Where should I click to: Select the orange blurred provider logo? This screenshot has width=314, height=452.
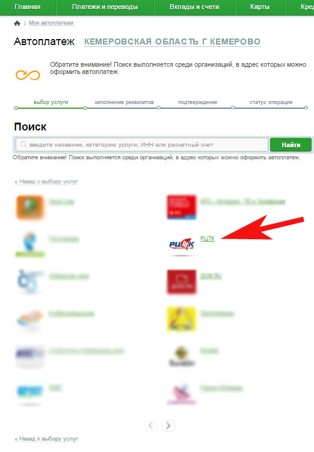click(30, 207)
